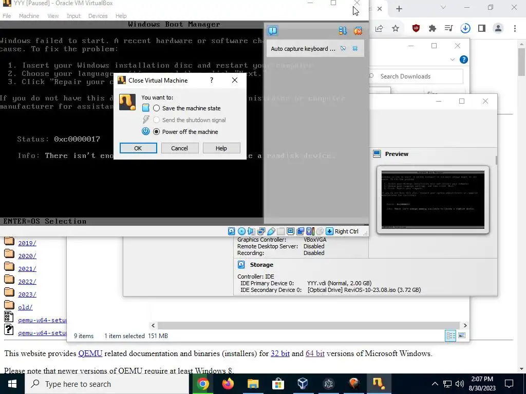Open the 2023/ folder link

(27, 294)
